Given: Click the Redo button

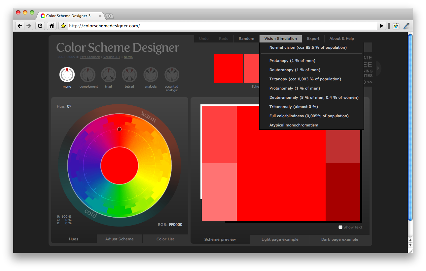Looking at the screenshot, I should 224,39.
